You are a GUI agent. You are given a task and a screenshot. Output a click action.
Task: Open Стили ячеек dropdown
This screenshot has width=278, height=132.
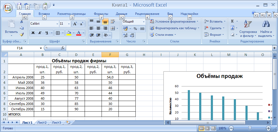pyautogui.click(x=163, y=35)
